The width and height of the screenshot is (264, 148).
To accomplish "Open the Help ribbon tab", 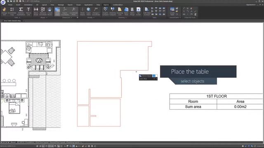I will click(98, 5).
